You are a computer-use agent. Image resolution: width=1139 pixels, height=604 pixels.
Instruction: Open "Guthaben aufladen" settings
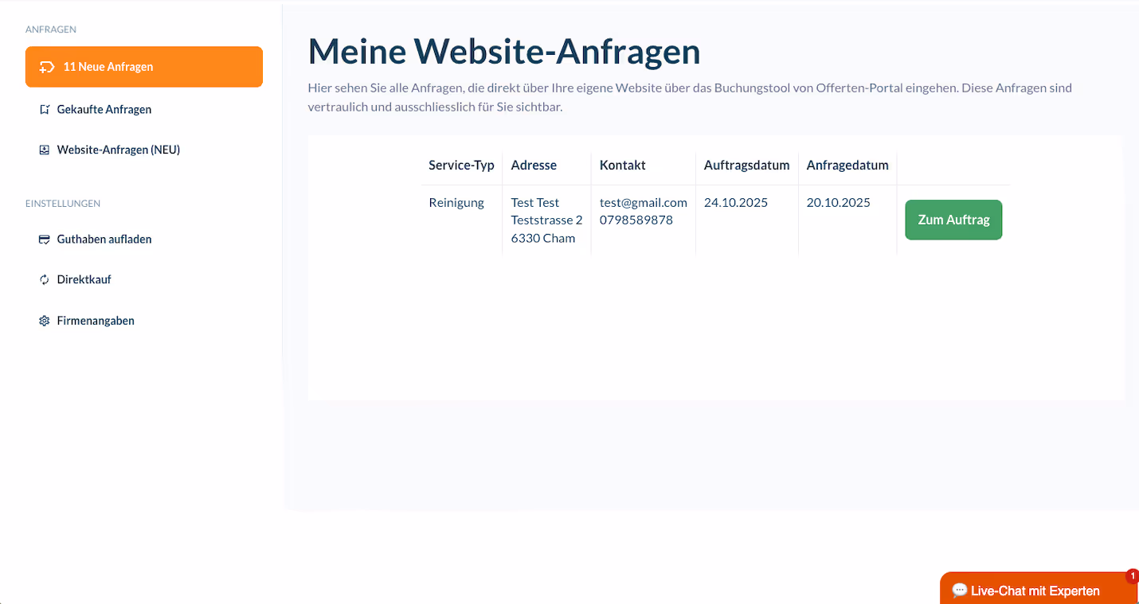point(103,239)
